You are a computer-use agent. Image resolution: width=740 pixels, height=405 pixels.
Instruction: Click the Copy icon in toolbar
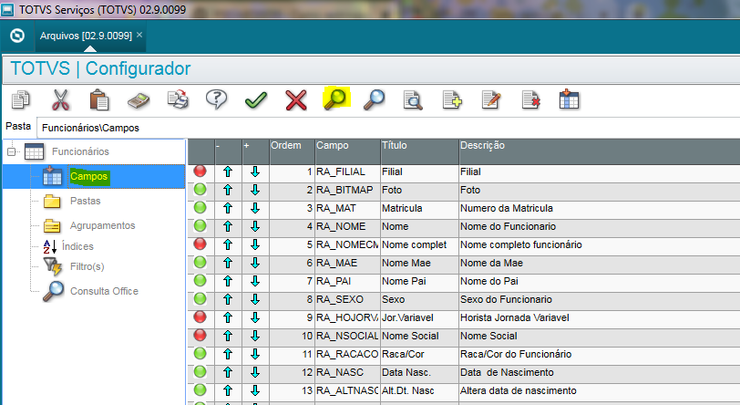coord(21,99)
